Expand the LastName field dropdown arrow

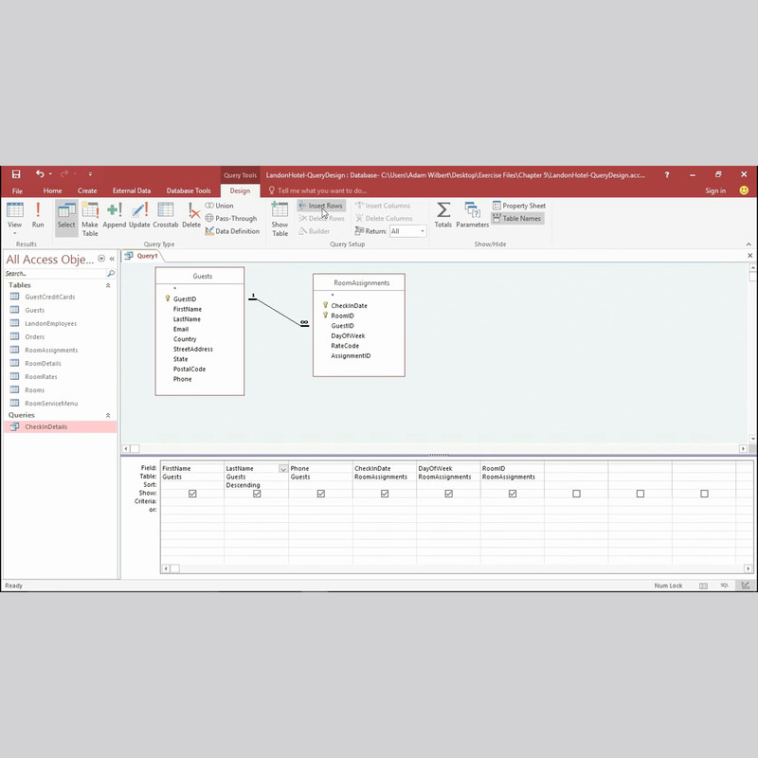click(x=282, y=468)
